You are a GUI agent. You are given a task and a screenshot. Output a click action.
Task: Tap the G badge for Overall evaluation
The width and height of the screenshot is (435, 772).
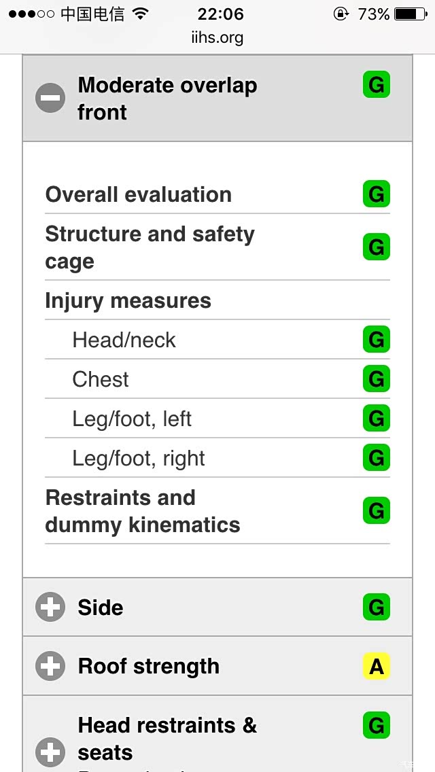(376, 194)
